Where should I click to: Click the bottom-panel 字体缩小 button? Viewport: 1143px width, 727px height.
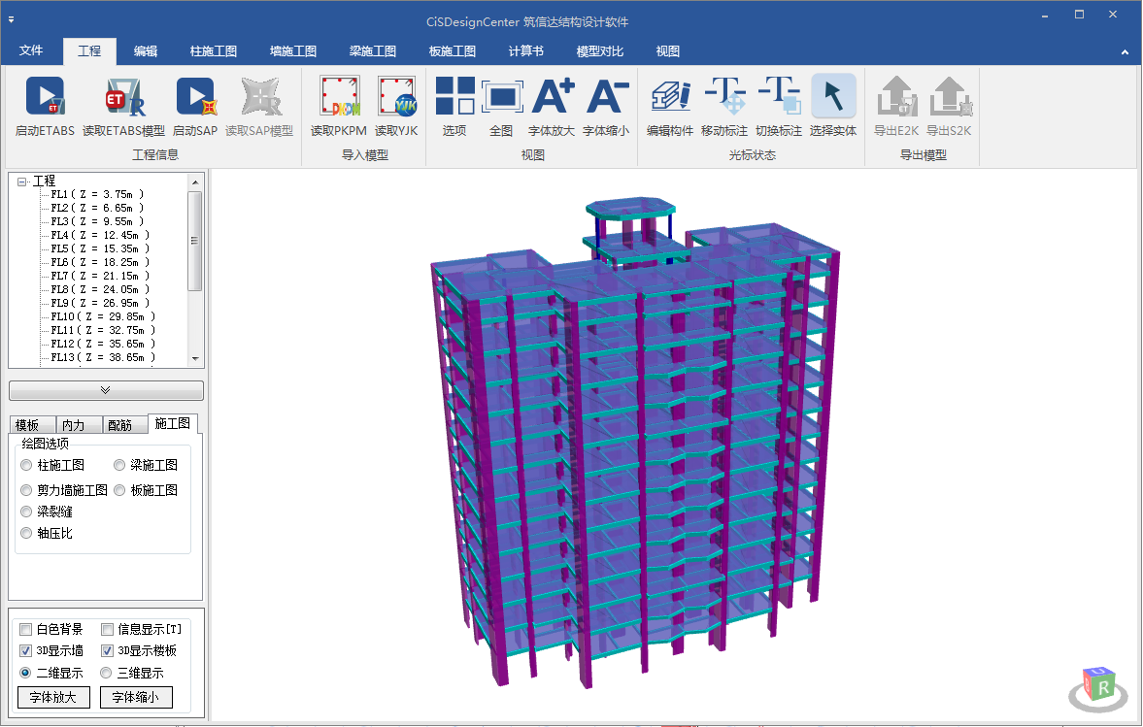tap(136, 697)
